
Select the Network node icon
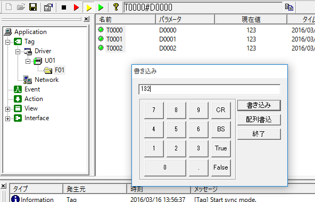tap(28, 80)
